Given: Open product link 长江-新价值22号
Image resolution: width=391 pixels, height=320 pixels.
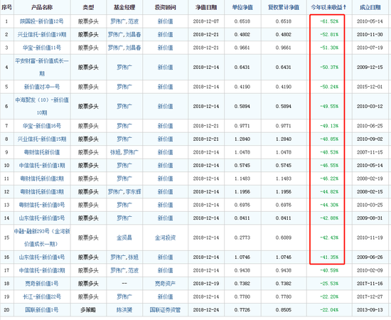Looking at the screenshot, I should pos(42,297).
